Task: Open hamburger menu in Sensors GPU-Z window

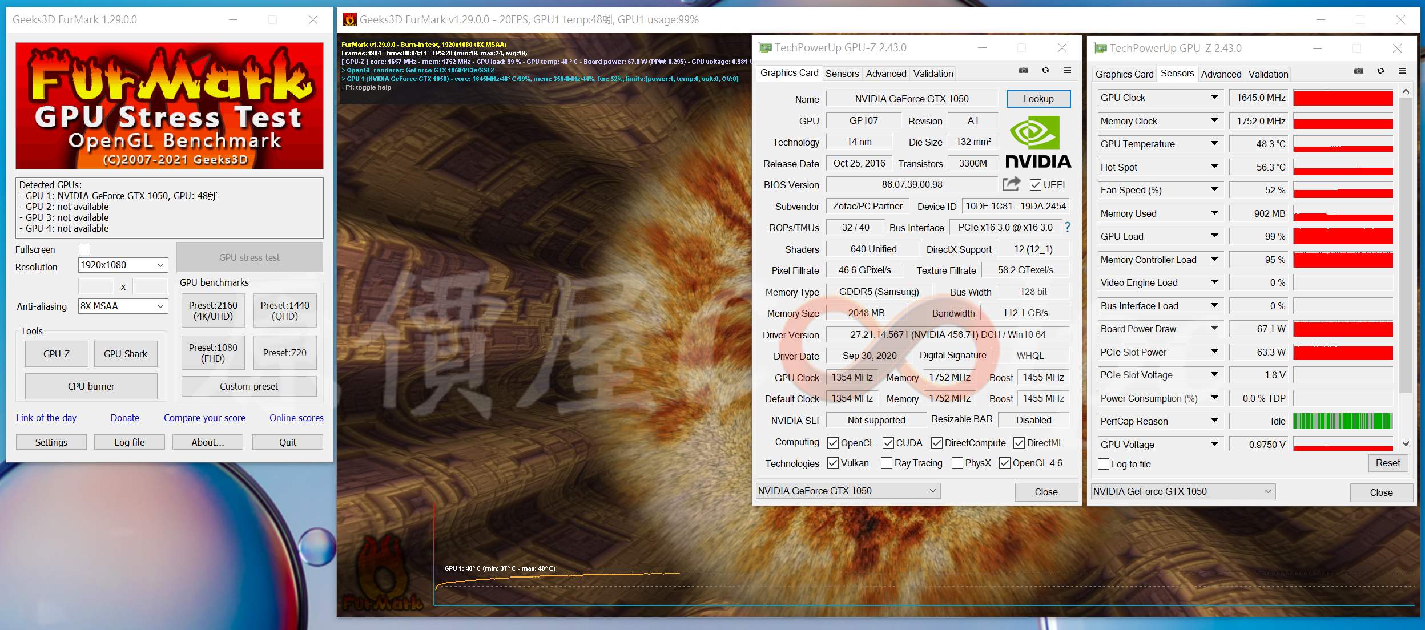Action: (1402, 71)
